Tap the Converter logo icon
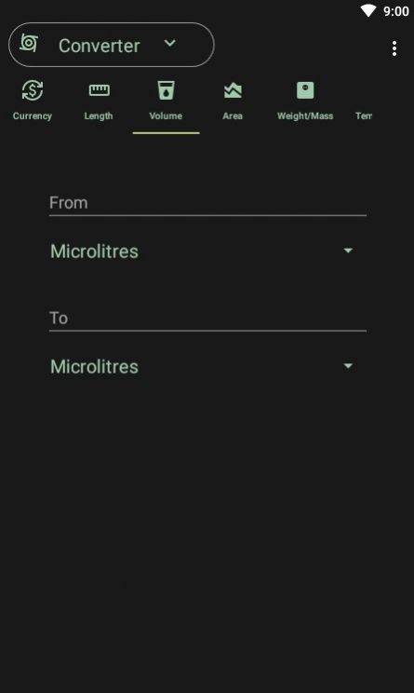 pyautogui.click(x=29, y=43)
